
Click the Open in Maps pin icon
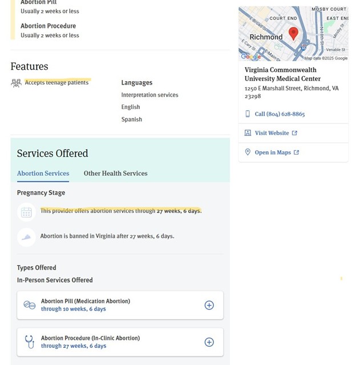pyautogui.click(x=248, y=153)
